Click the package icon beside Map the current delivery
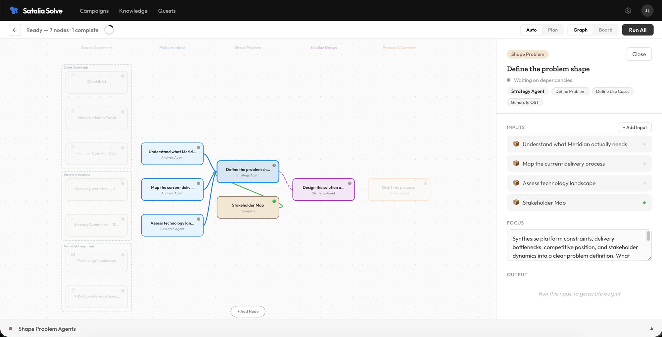Image resolution: width=662 pixels, height=337 pixels. [516, 164]
